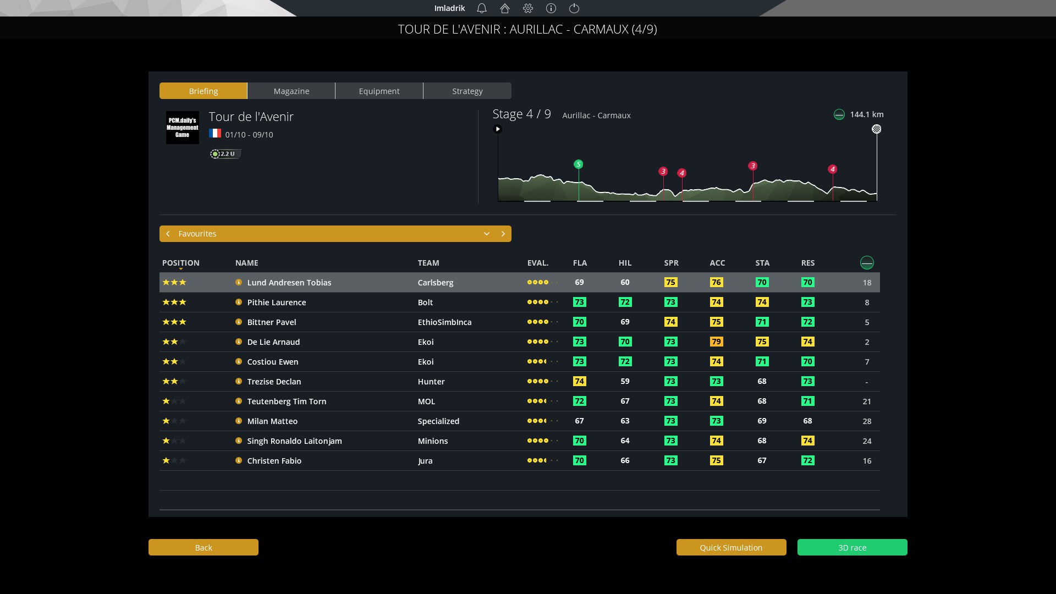1056x594 pixels.
Task: Go to next list with right chevron
Action: pyautogui.click(x=503, y=234)
